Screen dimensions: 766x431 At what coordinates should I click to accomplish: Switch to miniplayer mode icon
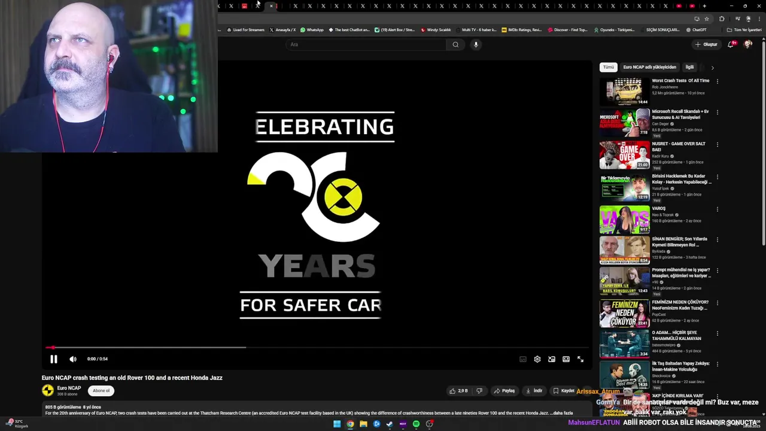(x=552, y=359)
